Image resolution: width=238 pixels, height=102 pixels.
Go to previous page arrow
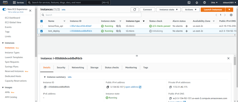216,15
